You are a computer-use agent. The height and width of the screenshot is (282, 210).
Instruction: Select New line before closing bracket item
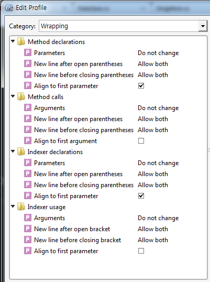(x=78, y=240)
